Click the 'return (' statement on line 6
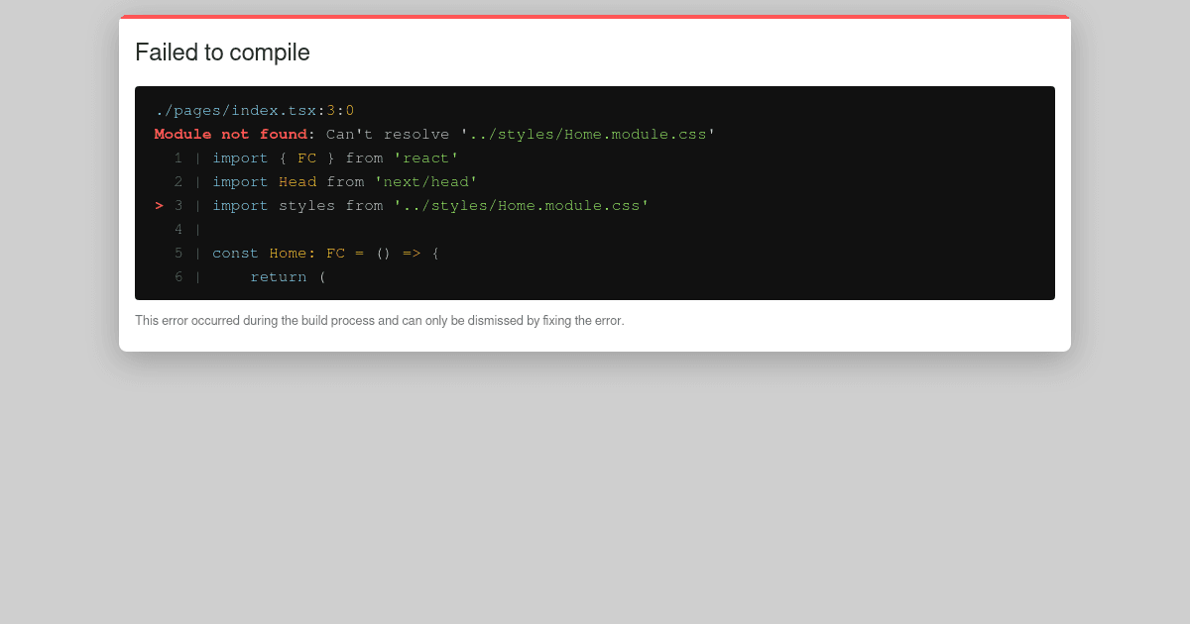The height and width of the screenshot is (624, 1190). [287, 276]
